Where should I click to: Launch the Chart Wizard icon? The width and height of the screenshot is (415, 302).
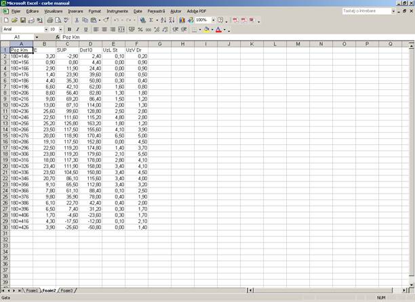click(182, 20)
